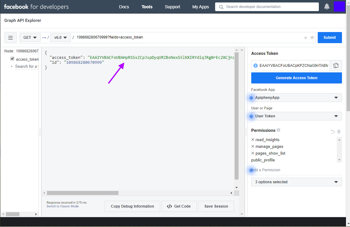Image resolution: width=350 pixels, height=227 pixels.
Task: Click the Add a Permission field
Action: coord(296,170)
